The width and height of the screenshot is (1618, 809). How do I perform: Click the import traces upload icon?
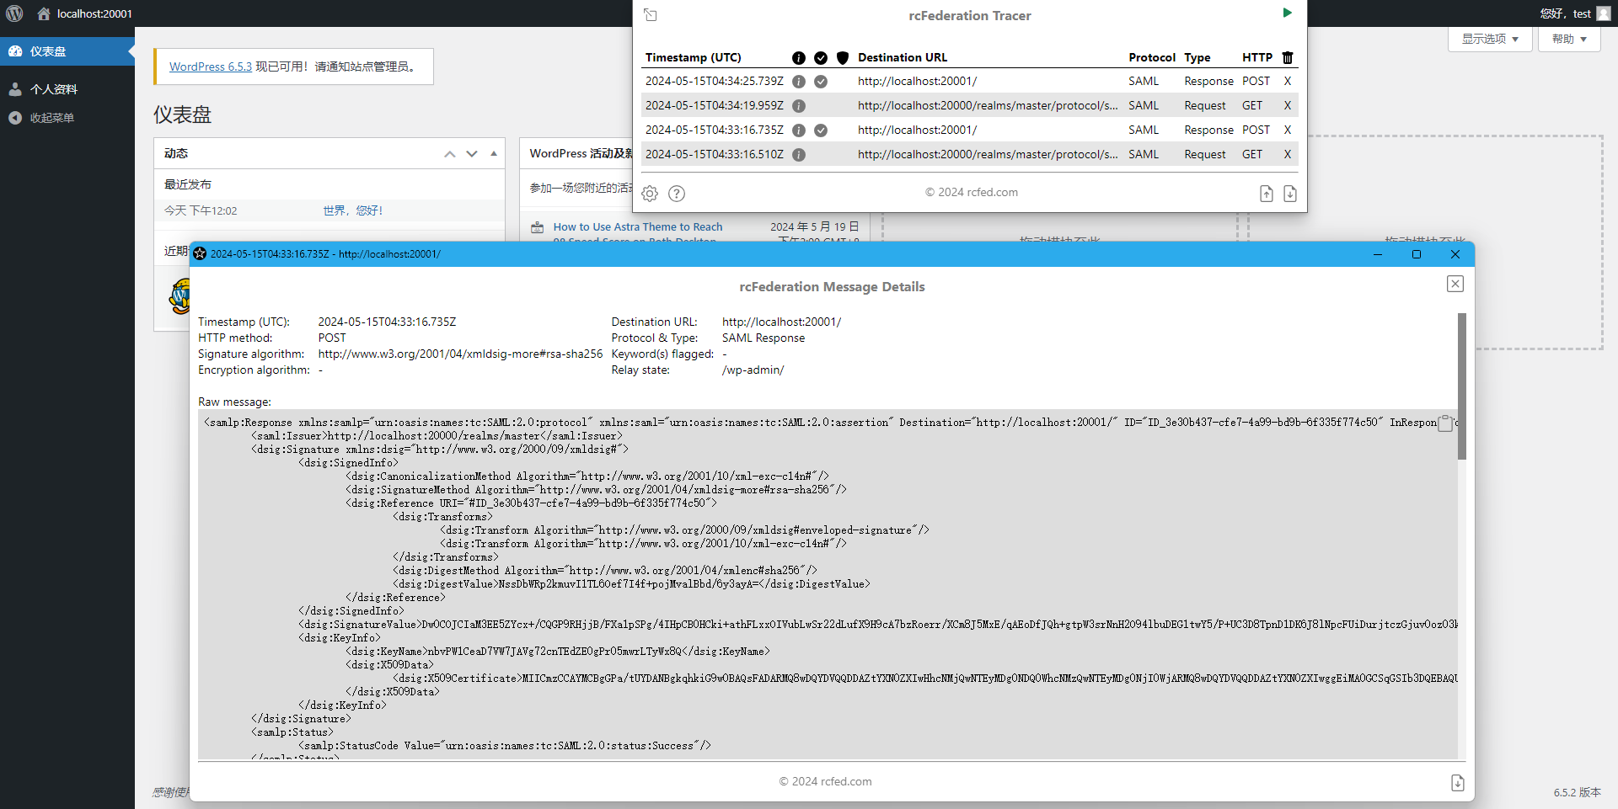[x=1266, y=194]
